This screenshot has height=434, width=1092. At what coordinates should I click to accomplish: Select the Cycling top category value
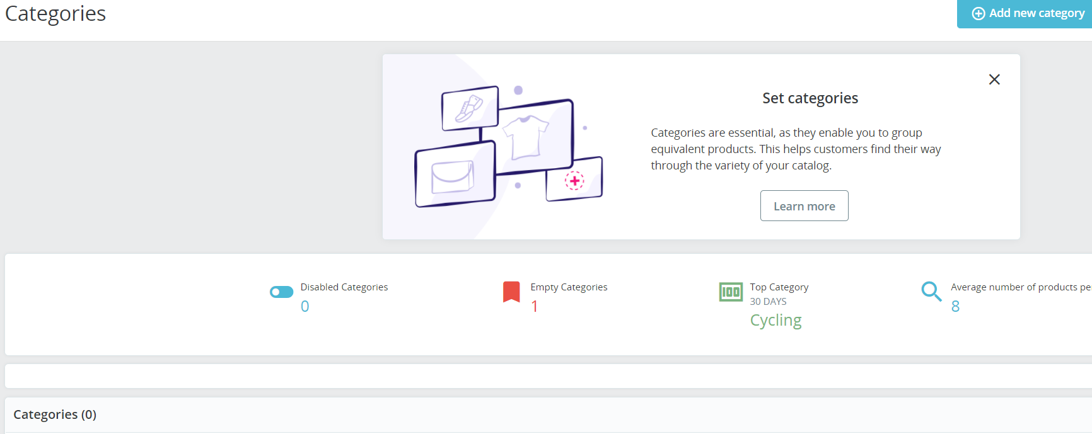pyautogui.click(x=775, y=320)
